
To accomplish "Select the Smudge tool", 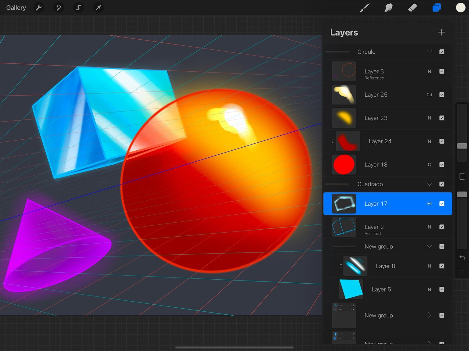I will coord(388,8).
